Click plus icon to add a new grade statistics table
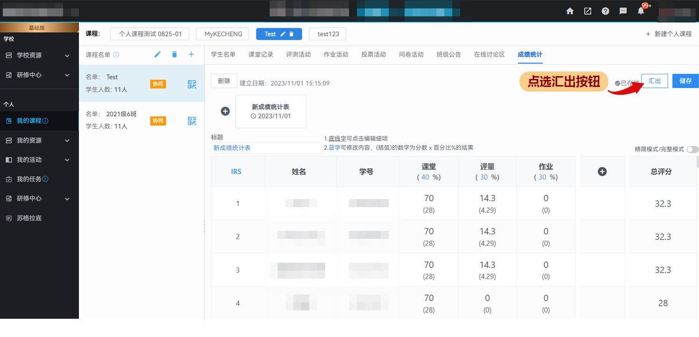Viewport: 699px width, 337px height. [x=225, y=111]
